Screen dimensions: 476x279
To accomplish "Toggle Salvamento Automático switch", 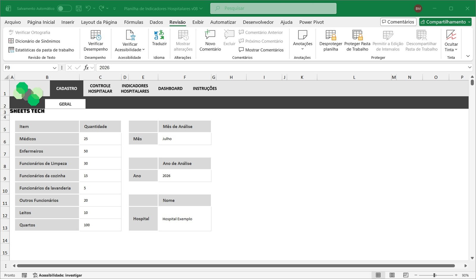I will [64, 9].
